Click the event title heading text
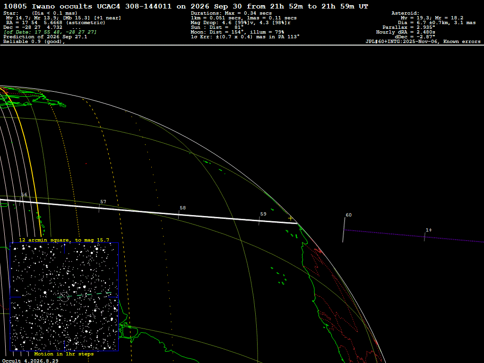 coord(186,7)
